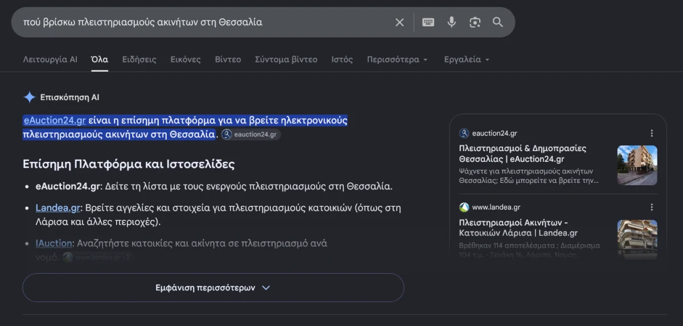Open the highlighted eAuction24.gr link in the summary
This screenshot has height=326, width=683.
[55, 120]
